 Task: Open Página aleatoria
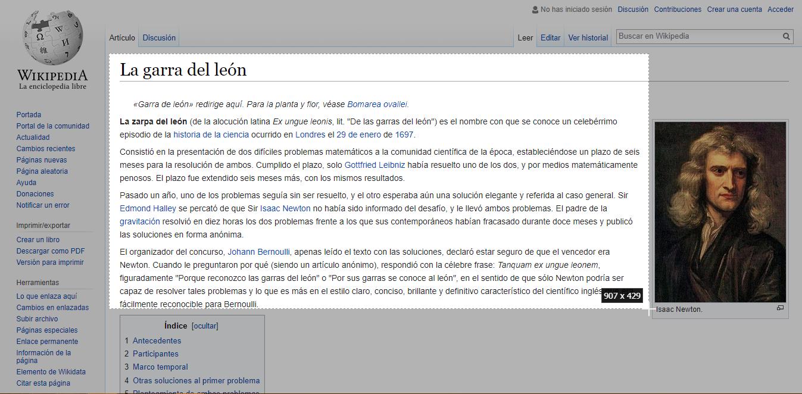42,171
